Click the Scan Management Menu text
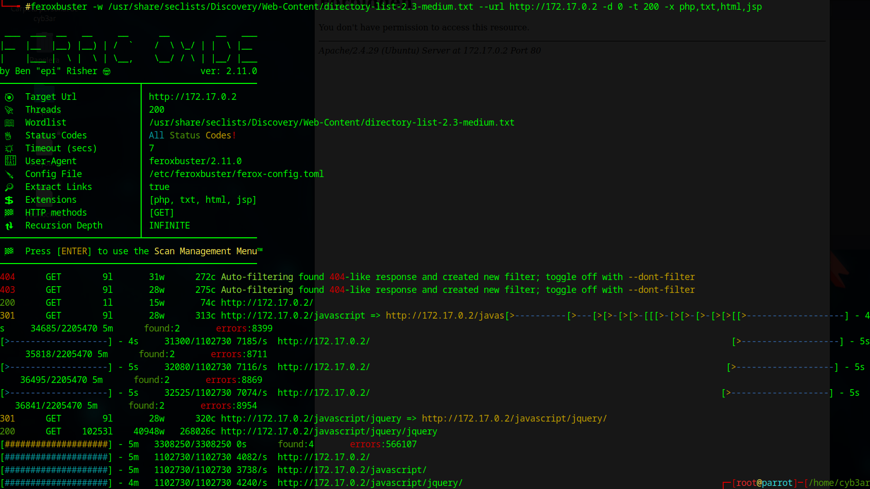Image resolution: width=870 pixels, height=489 pixels. coord(208,251)
